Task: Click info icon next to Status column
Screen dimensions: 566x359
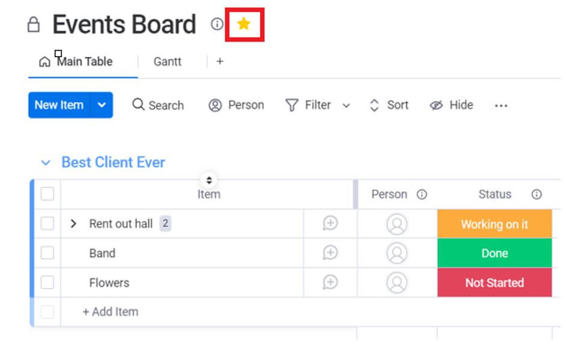Action: tap(537, 194)
